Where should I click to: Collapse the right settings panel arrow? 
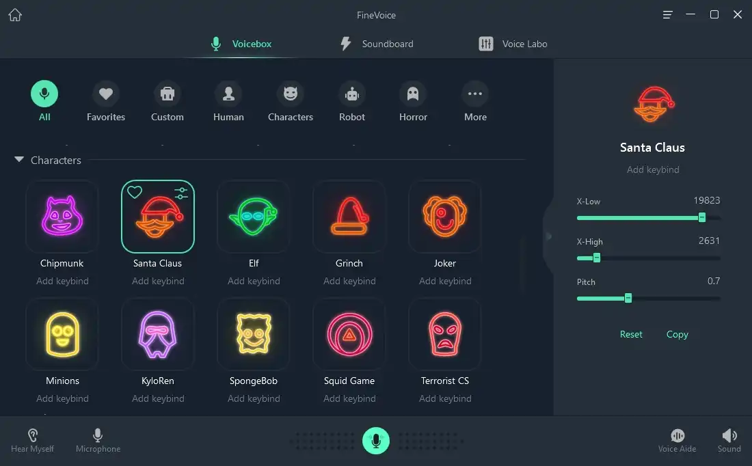[x=549, y=236]
